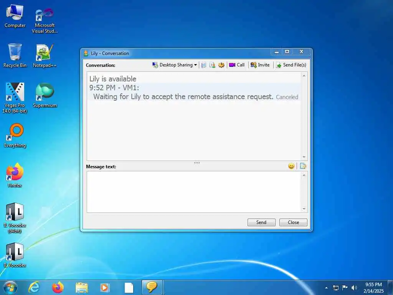Click the blank document icon on the taskbar
Image resolution: width=393 pixels, height=295 pixels.
point(129,287)
